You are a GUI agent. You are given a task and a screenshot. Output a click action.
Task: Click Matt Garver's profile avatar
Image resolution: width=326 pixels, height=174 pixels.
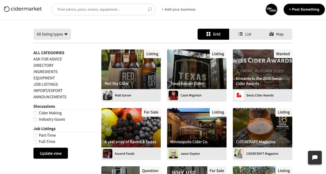click(108, 95)
